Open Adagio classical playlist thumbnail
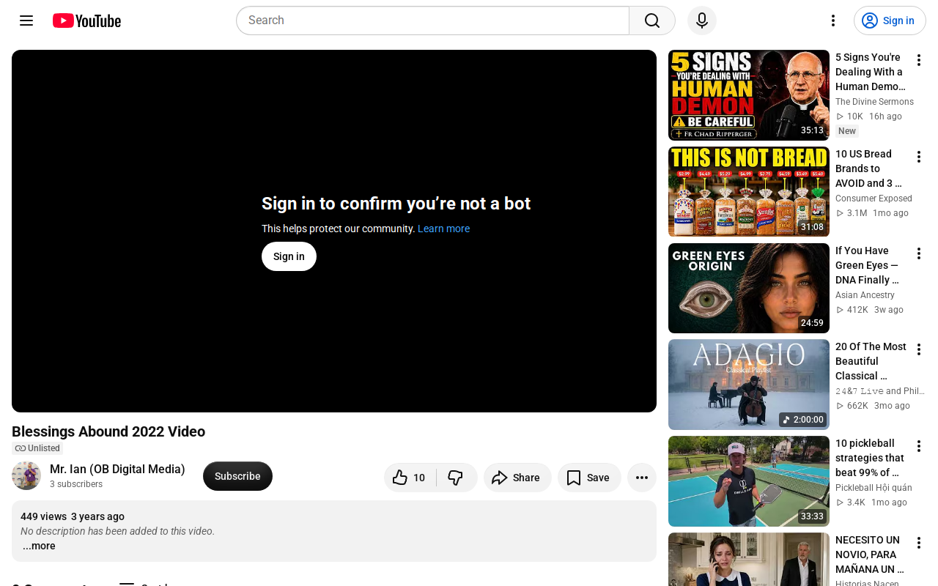Screen dimensions: 938x586 749,385
